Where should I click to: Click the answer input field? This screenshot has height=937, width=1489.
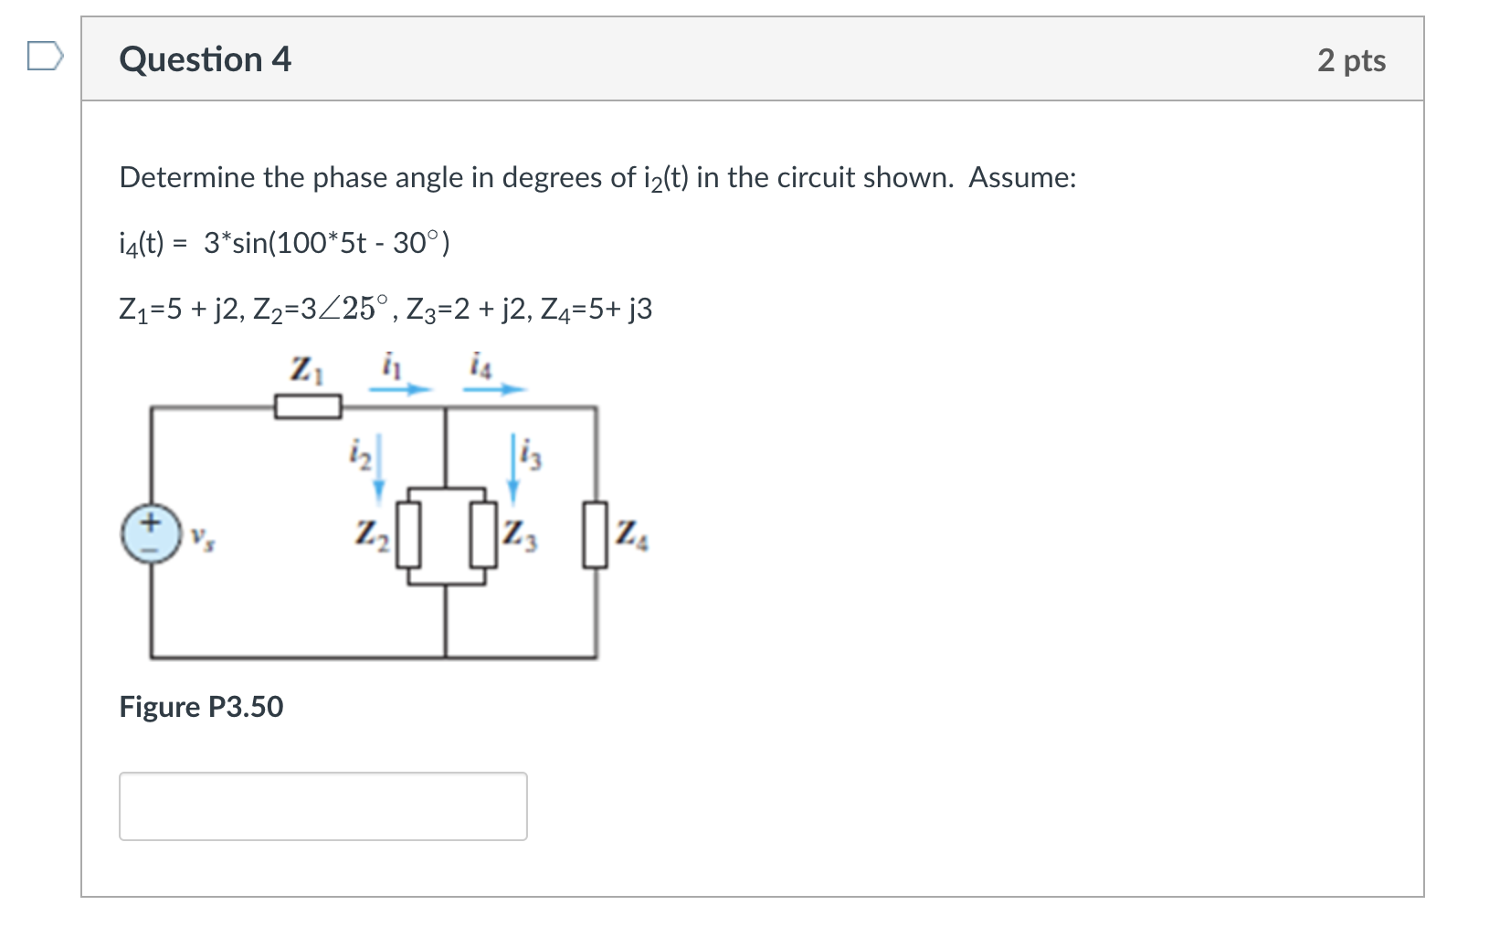pos(322,806)
